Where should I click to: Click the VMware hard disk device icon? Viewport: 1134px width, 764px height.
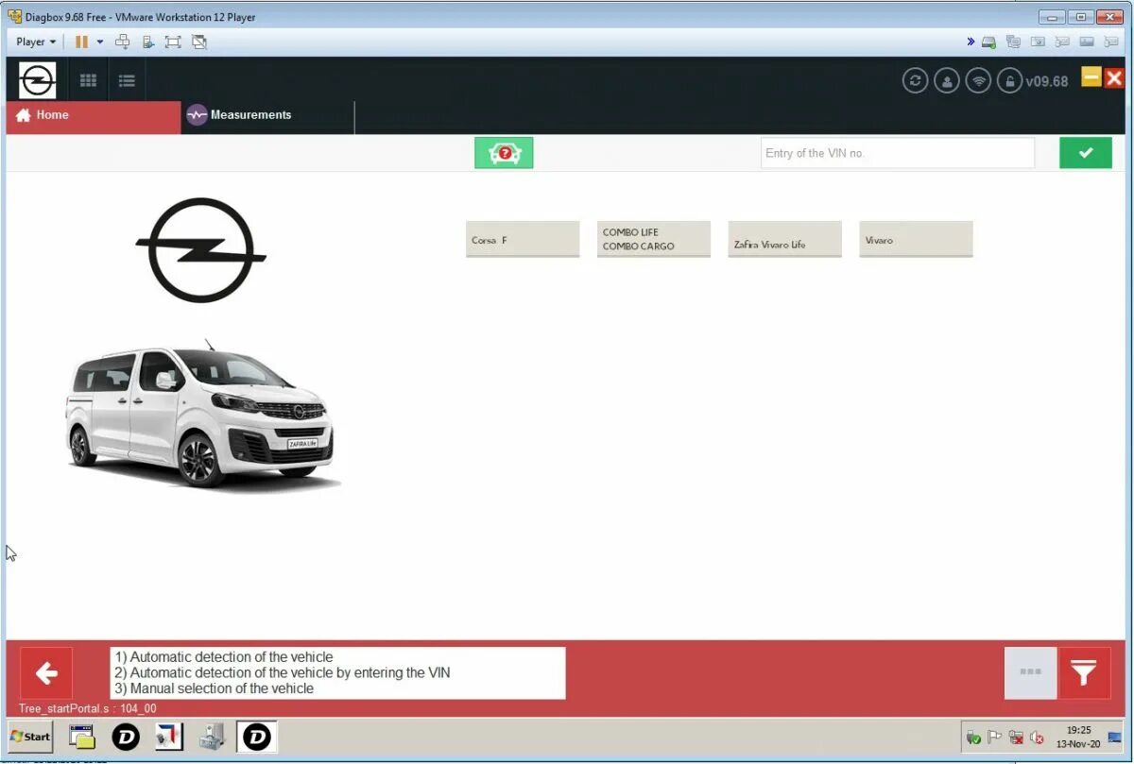point(989,42)
